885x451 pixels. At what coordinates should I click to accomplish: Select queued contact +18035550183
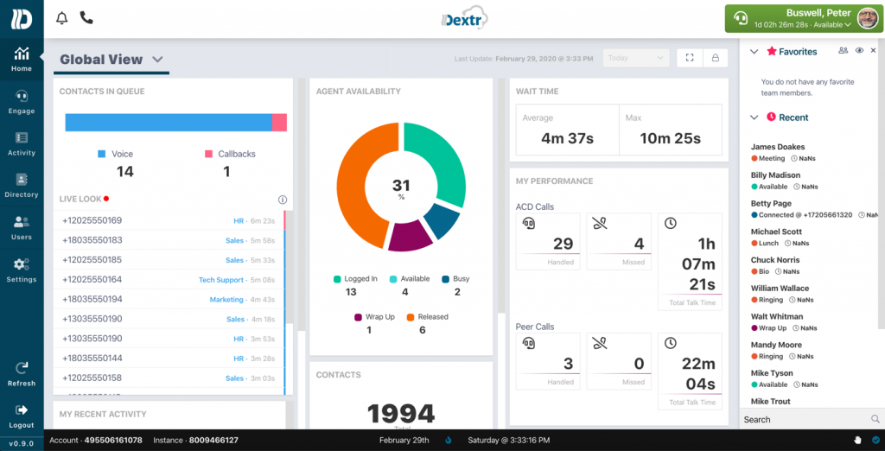[x=169, y=240]
